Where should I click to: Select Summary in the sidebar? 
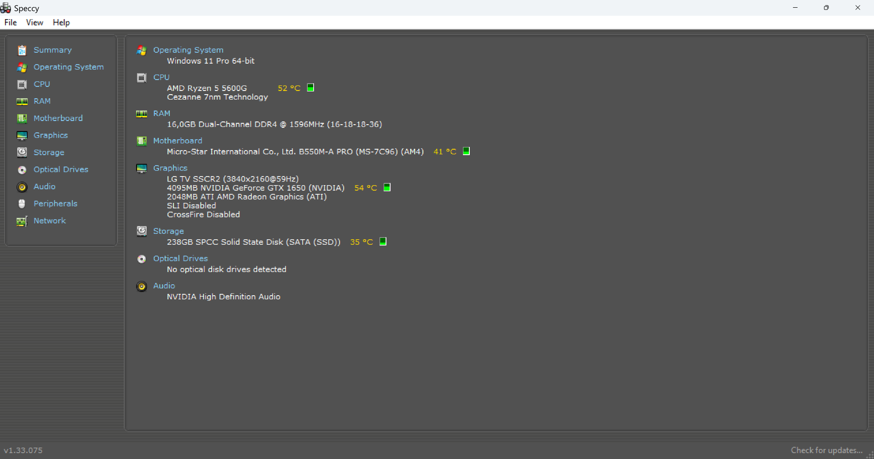coord(53,50)
